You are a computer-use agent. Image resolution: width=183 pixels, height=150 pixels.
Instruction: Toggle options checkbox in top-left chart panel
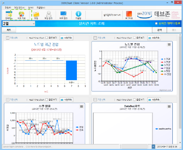pyautogui.click(x=46, y=38)
